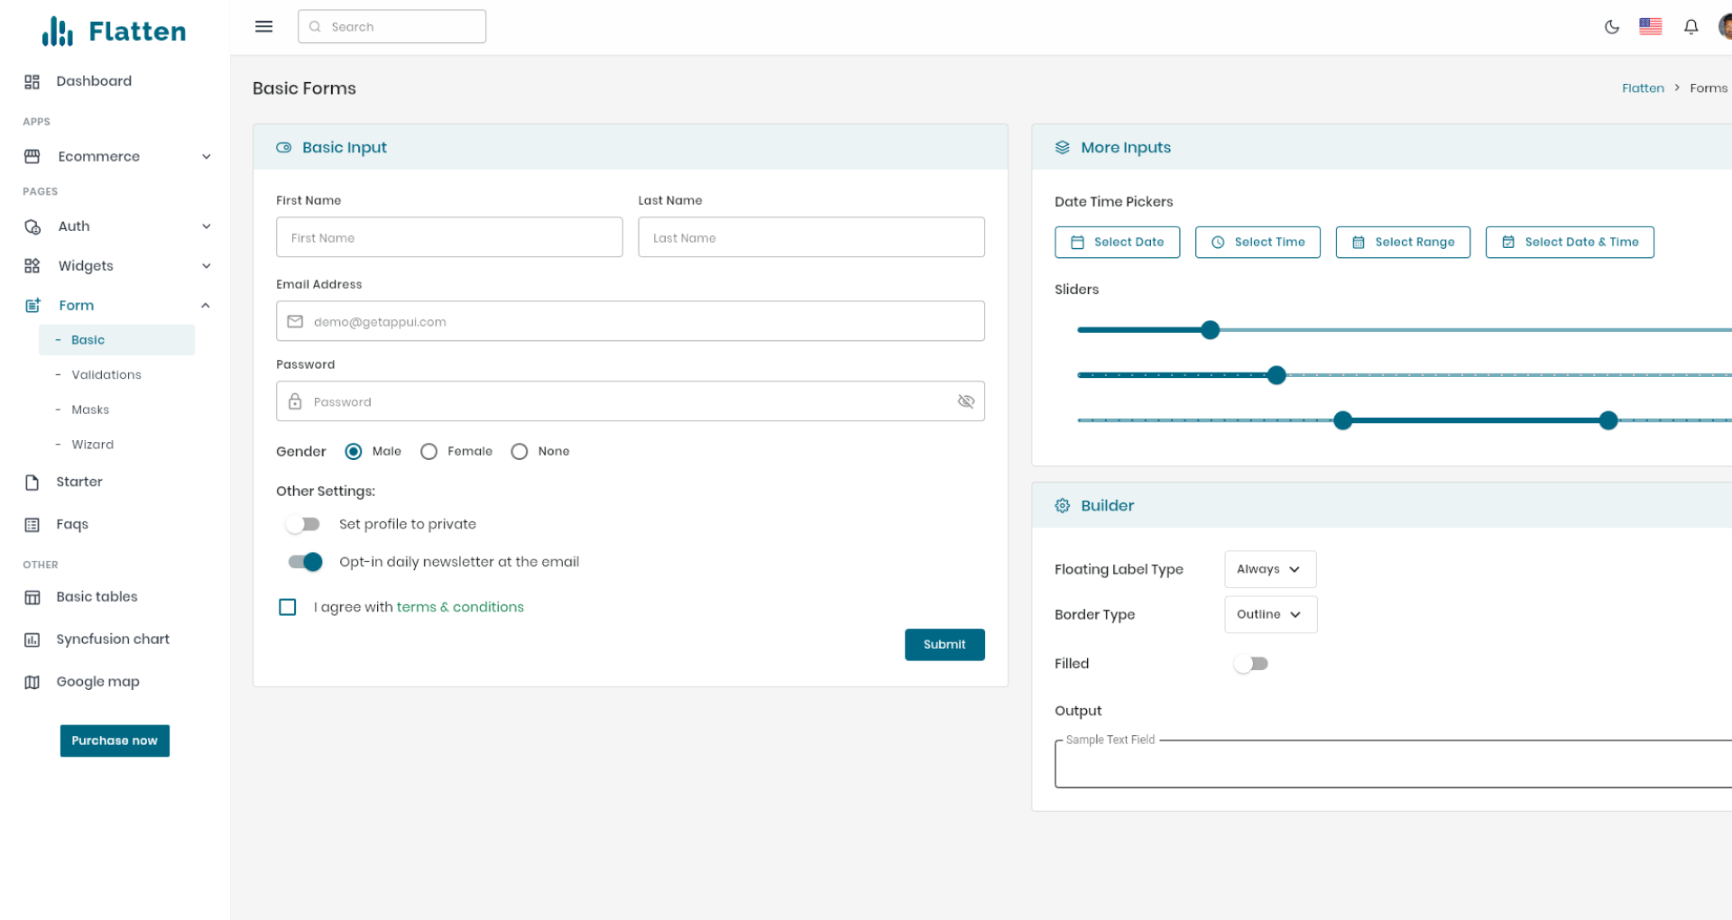The height and width of the screenshot is (920, 1732).
Task: Open the Floating Label Type dropdown
Action: tap(1269, 568)
